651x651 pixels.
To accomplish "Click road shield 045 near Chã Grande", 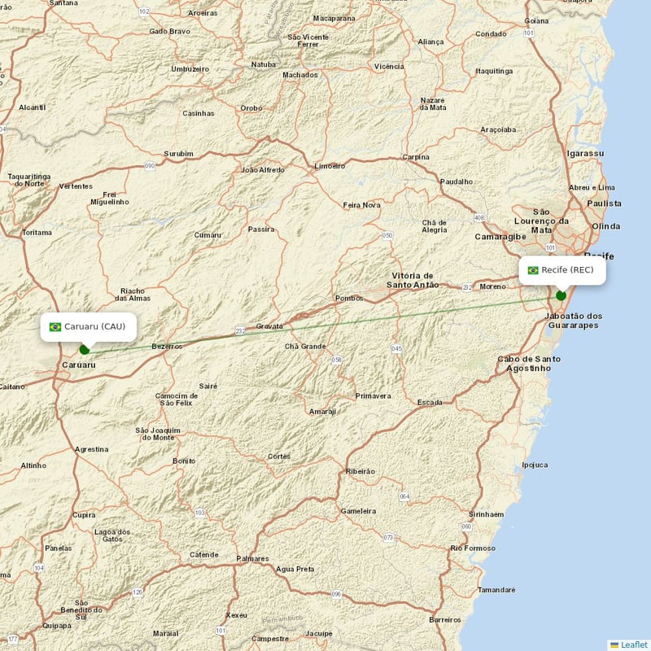I will [x=396, y=348].
